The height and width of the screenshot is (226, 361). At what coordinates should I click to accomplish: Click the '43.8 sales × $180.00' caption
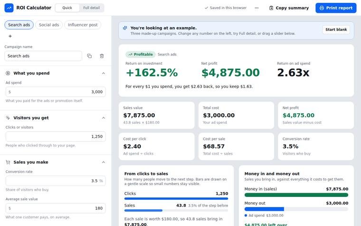coord(142,122)
